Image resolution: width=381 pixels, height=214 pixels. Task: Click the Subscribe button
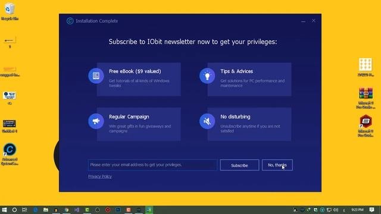coord(239,165)
